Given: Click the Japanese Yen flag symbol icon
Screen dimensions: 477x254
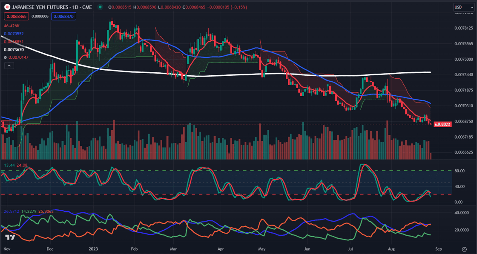Looking at the screenshot, I should (x=7, y=7).
